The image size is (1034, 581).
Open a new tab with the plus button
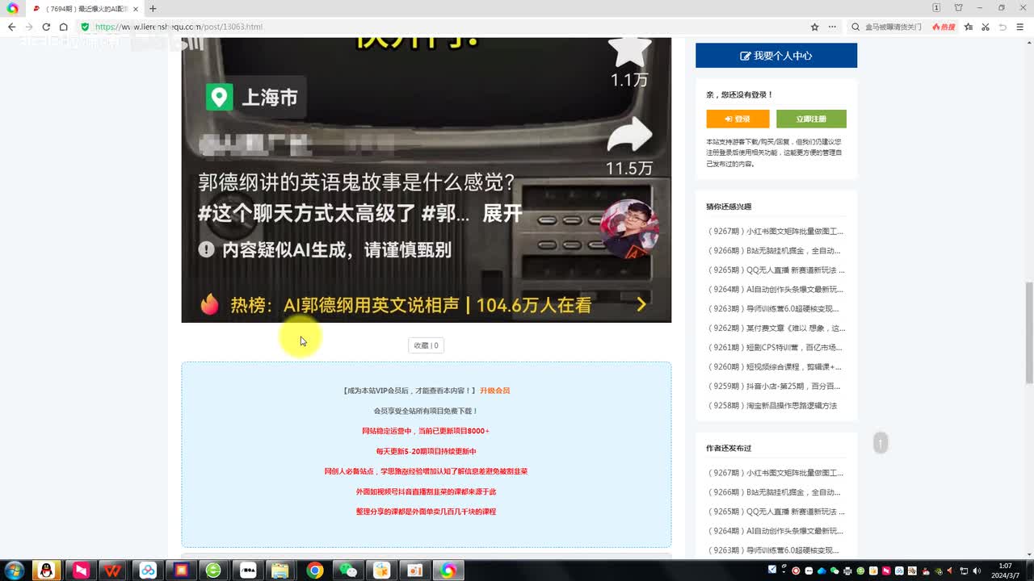pyautogui.click(x=153, y=9)
